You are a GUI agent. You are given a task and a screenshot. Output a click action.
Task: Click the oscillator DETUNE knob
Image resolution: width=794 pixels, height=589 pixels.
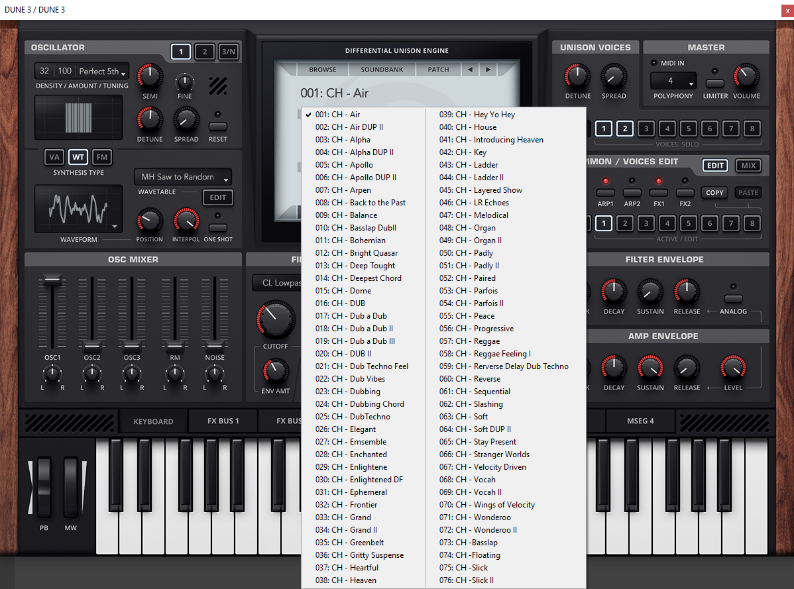150,119
